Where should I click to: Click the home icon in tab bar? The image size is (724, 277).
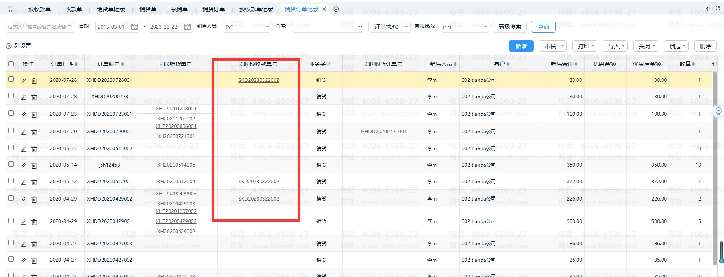coord(10,9)
